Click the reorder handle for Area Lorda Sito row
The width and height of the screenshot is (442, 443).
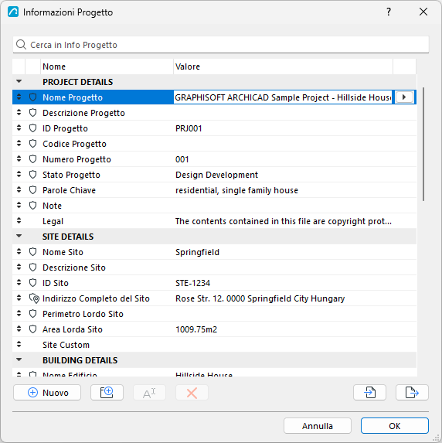(x=19, y=329)
